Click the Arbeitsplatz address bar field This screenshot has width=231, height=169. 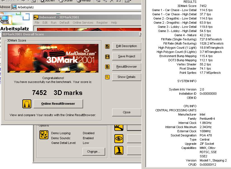coord(77,7)
